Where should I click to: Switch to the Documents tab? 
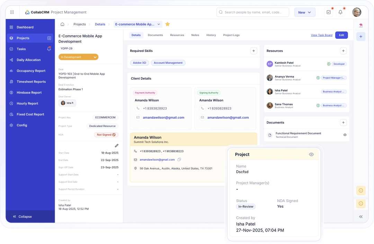(x=155, y=35)
